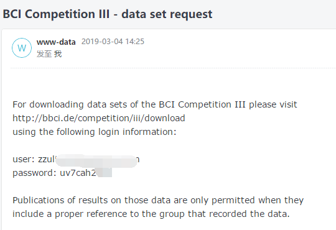Click the word 'request' in the subject
This screenshot has height=230, width=336.
pos(191,14)
